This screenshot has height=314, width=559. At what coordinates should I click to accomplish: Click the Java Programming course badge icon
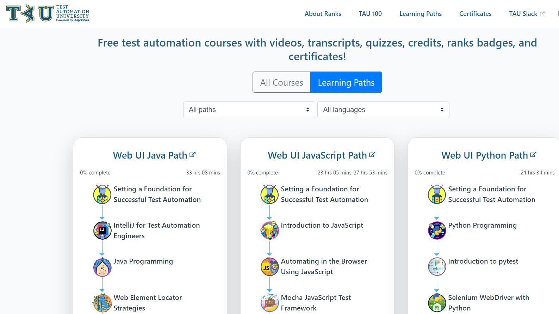(x=102, y=267)
